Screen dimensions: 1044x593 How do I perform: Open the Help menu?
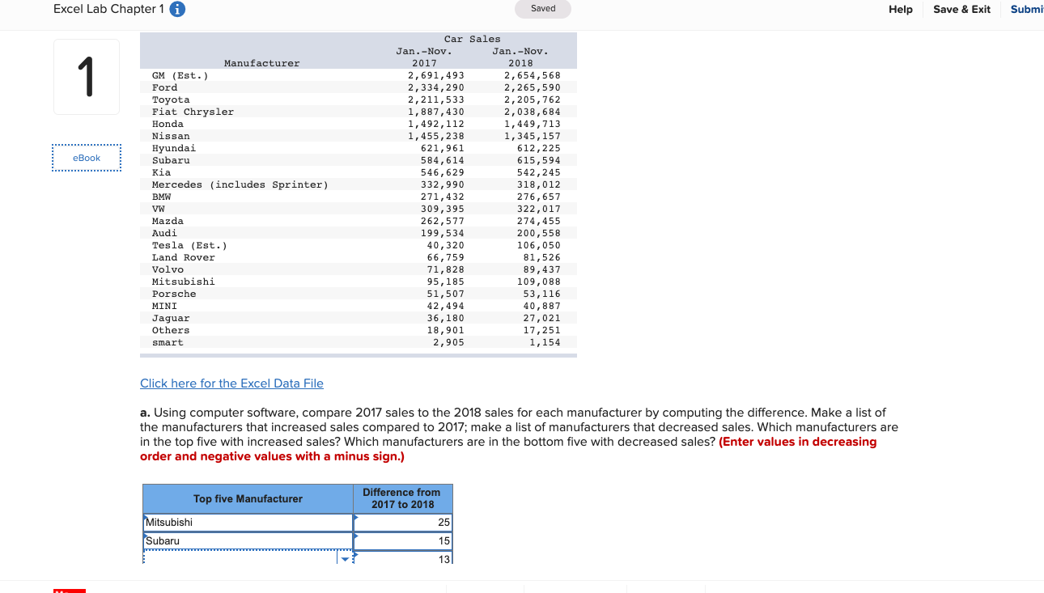pos(900,10)
